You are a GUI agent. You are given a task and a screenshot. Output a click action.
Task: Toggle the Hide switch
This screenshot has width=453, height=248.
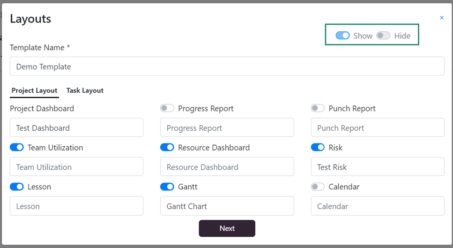(383, 36)
